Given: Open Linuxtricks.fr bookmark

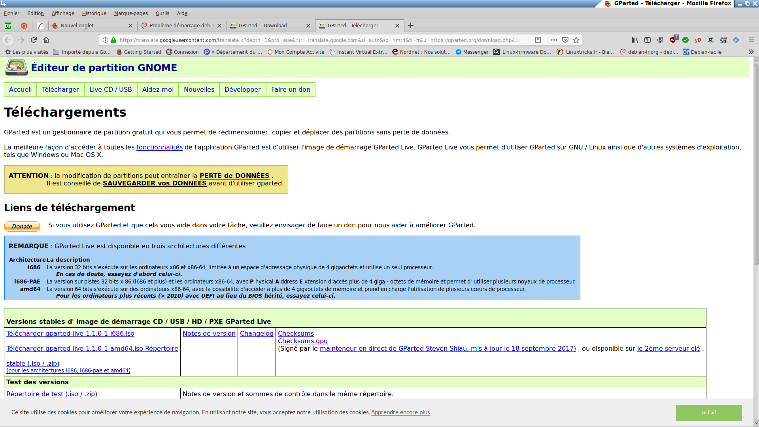Looking at the screenshot, I should pyautogui.click(x=585, y=52).
